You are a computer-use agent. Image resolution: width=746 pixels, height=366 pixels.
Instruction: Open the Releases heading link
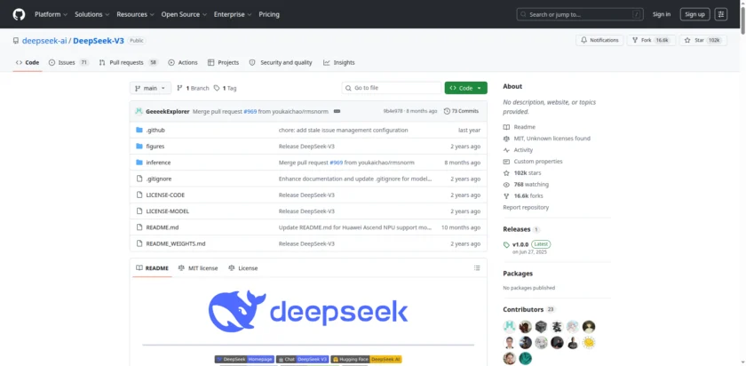coord(517,229)
